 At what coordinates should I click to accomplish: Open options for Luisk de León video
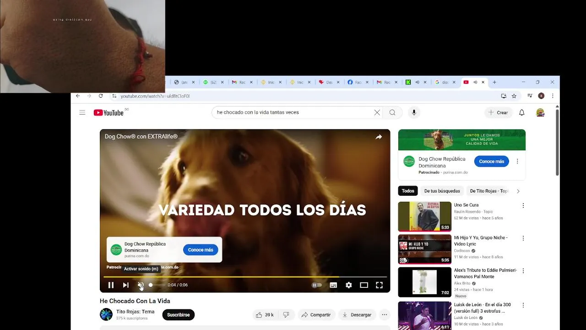click(523, 305)
